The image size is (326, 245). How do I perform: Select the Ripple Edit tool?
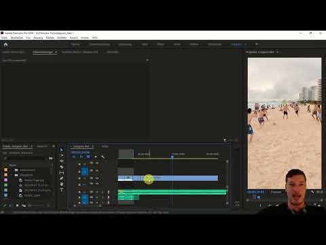(62, 161)
